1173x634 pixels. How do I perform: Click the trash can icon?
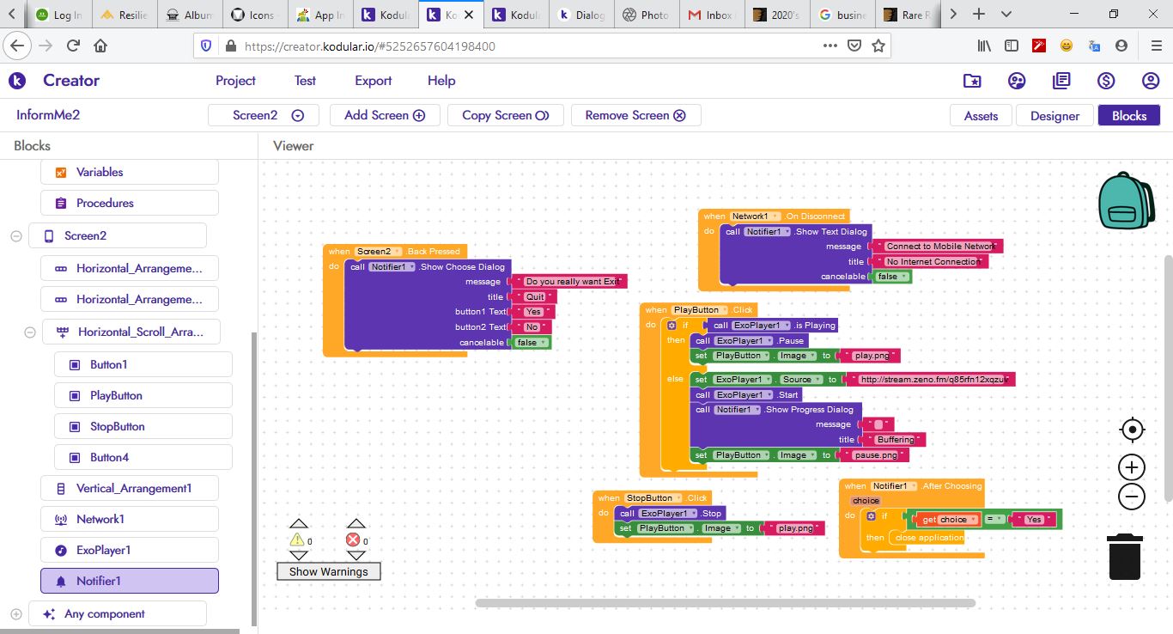tap(1124, 557)
